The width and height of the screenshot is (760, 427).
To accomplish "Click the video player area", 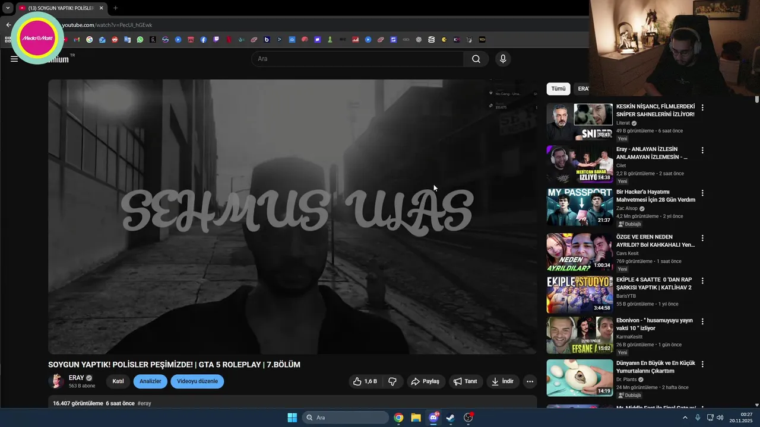I will click(292, 217).
